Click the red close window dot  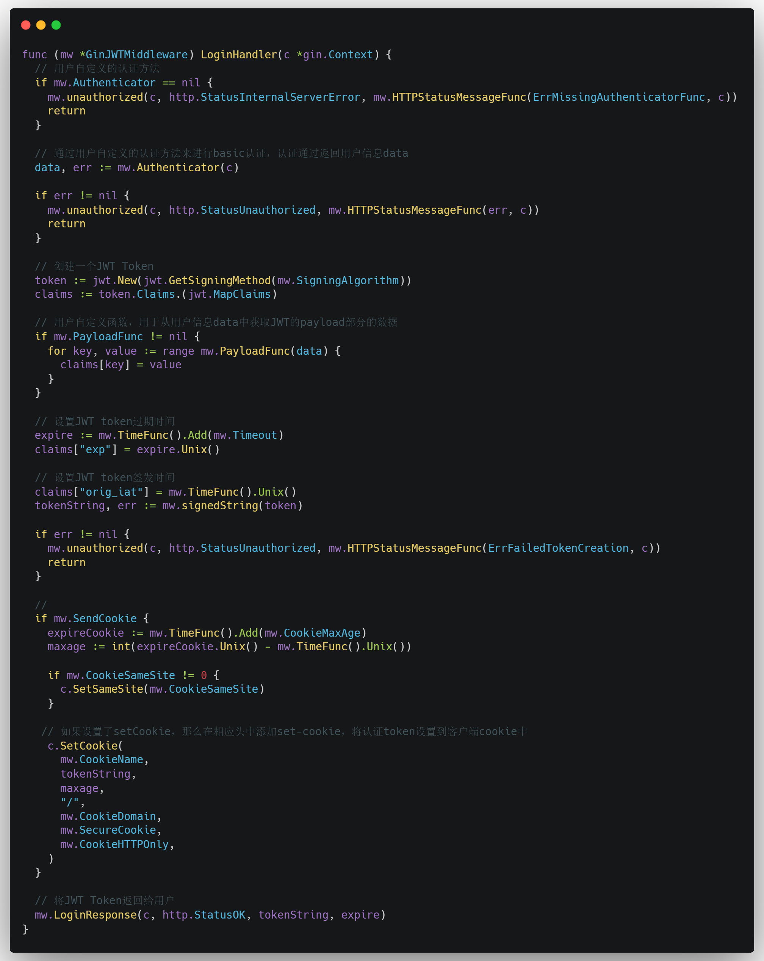[26, 25]
